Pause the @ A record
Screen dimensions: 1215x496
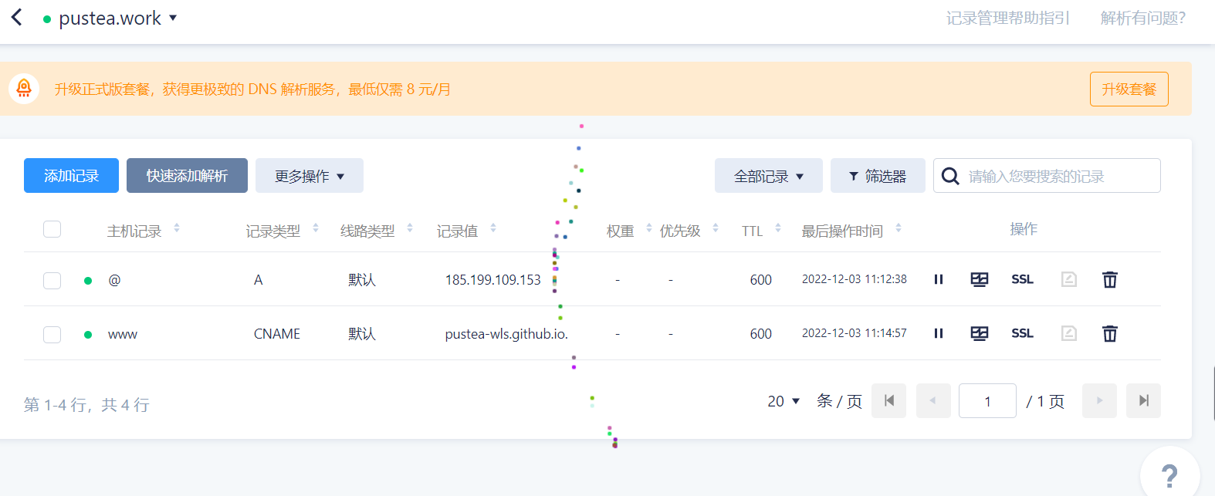click(939, 279)
